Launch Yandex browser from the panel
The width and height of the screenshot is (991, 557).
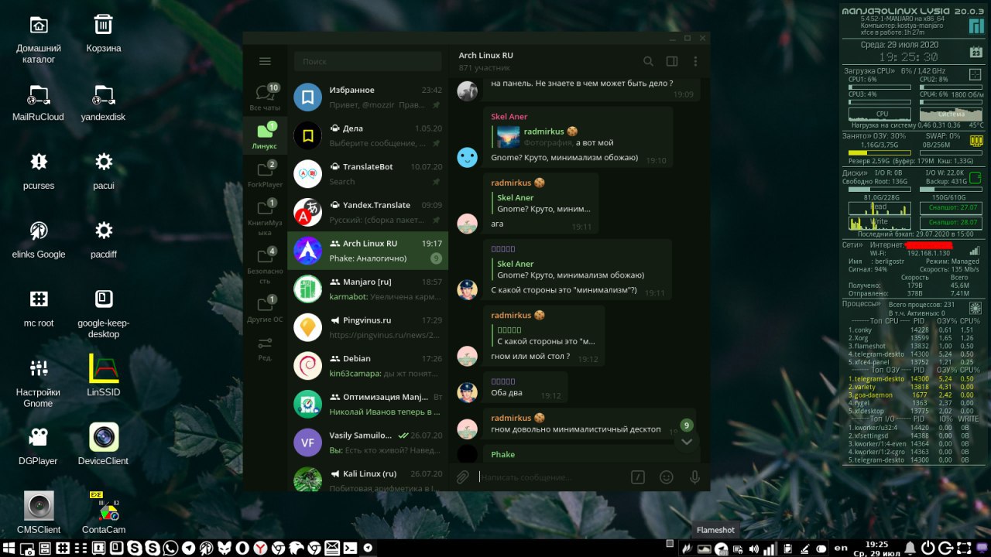261,548
